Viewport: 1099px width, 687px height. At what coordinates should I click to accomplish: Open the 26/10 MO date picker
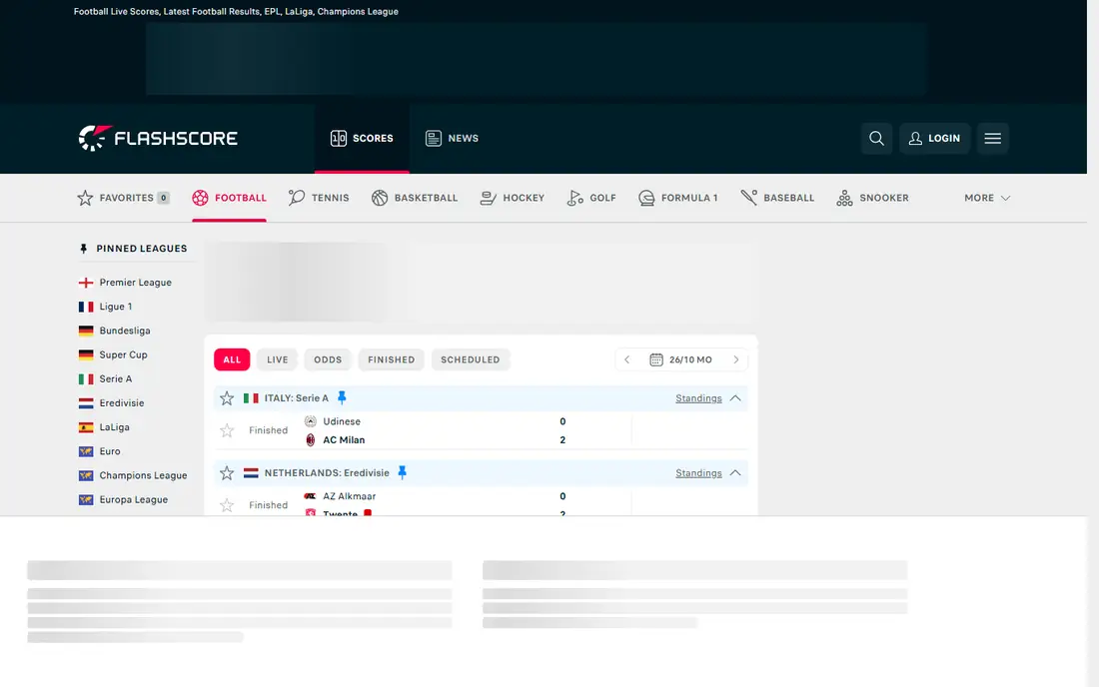pos(681,359)
